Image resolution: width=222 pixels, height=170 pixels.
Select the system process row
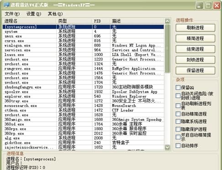tap(84, 31)
